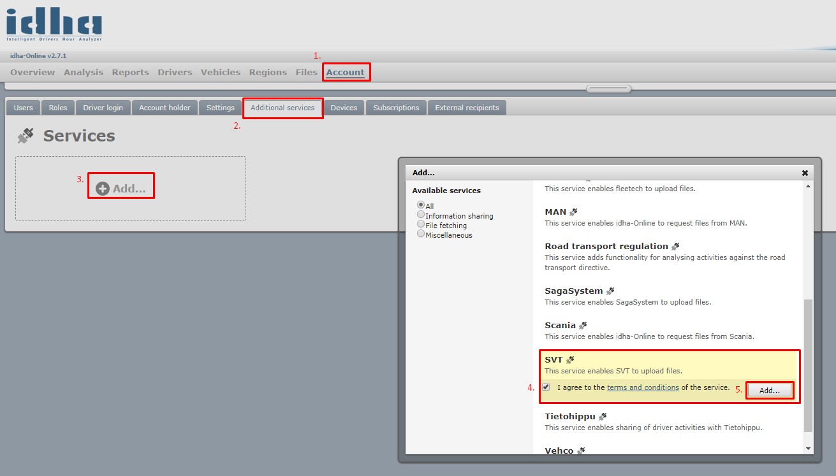The image size is (836, 476).
Task: Click plug icon next to Scania
Action: 583,325
